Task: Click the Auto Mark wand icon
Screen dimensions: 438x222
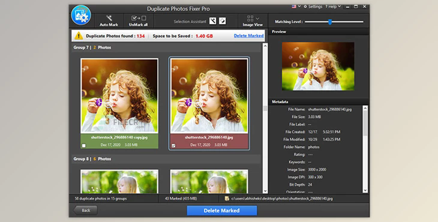Action: click(109, 18)
